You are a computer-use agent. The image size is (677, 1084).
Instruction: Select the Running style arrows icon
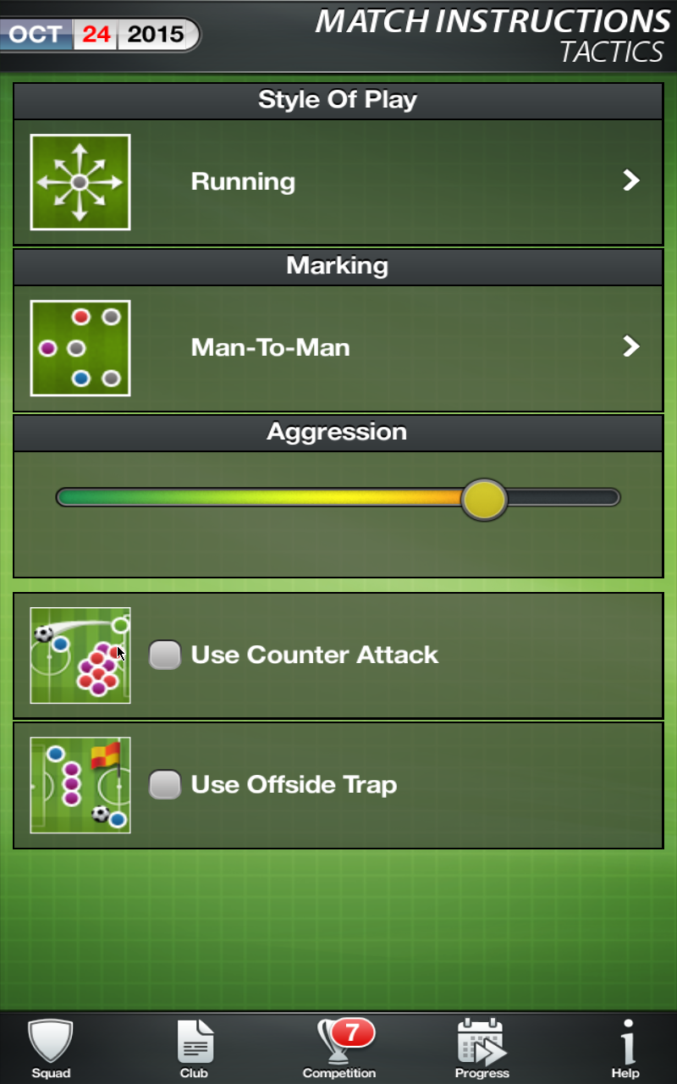[x=80, y=182]
